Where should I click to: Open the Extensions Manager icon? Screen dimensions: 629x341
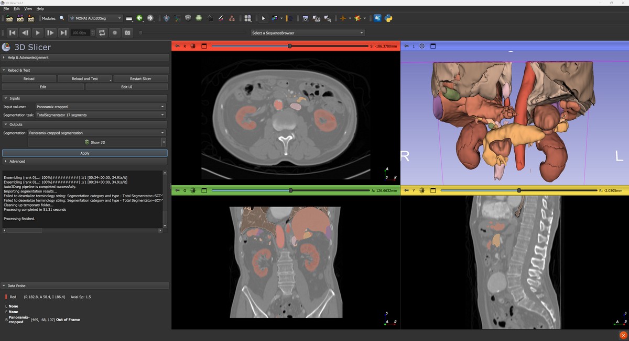pos(377,18)
